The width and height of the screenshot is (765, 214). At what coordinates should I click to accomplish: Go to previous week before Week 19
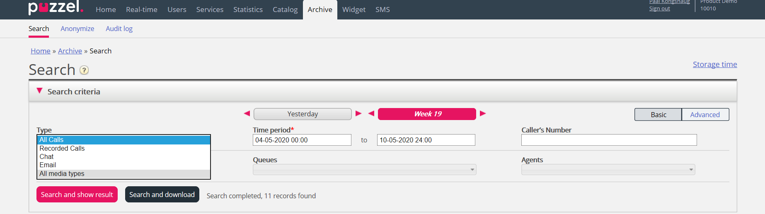tap(371, 113)
